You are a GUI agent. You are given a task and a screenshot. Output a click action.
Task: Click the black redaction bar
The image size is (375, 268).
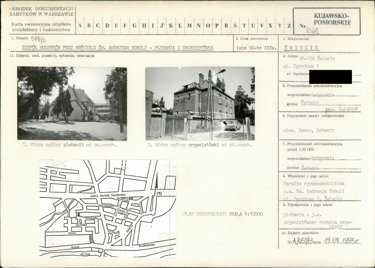pos(331,77)
